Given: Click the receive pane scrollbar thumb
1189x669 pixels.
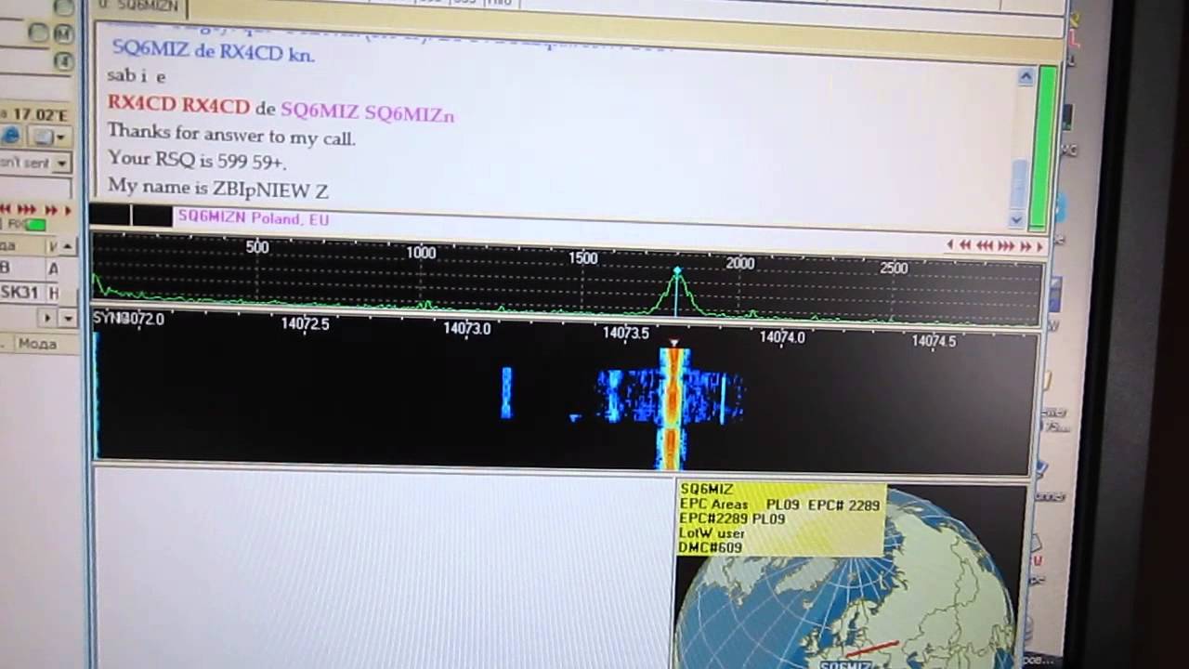Looking at the screenshot, I should [1019, 183].
